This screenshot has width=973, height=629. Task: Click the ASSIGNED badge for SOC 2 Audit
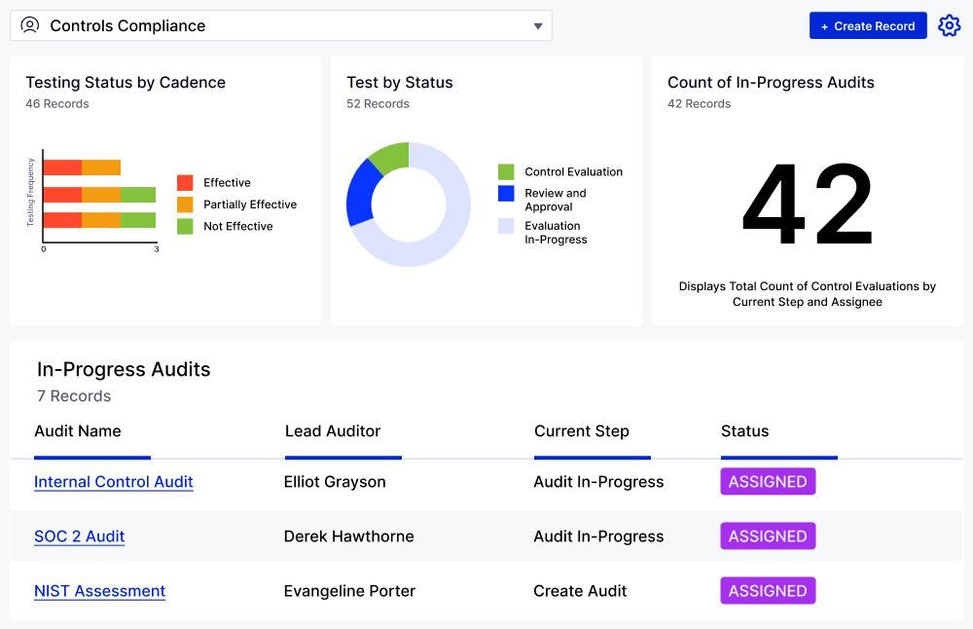[x=768, y=536]
